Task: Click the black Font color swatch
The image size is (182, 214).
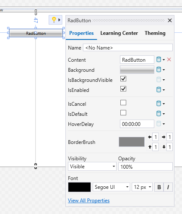Action: click(79, 187)
